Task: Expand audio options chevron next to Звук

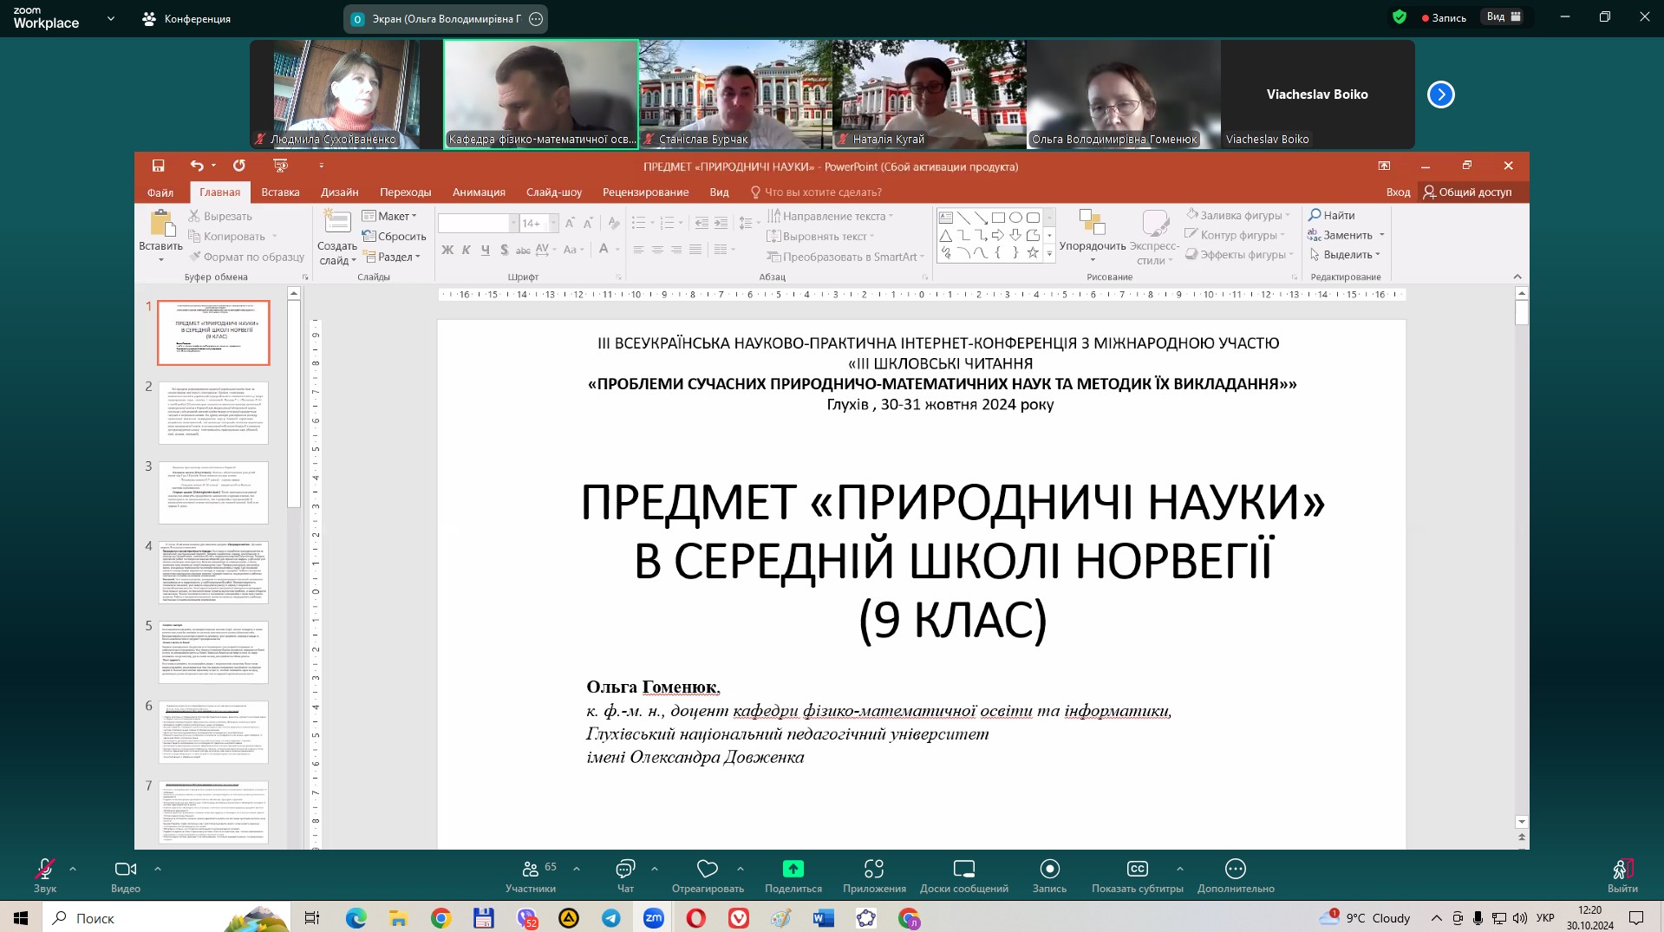Action: [73, 868]
